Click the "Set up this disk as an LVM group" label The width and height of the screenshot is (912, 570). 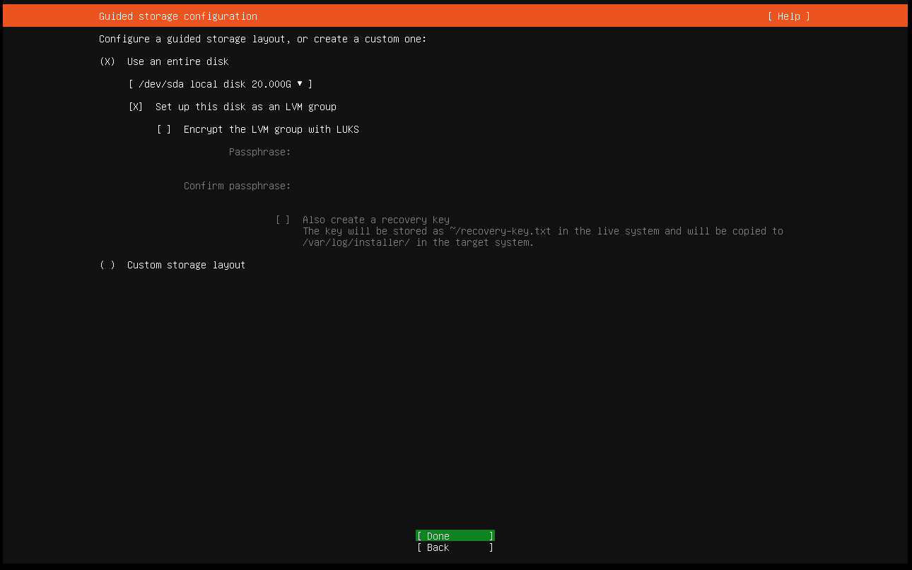246,107
